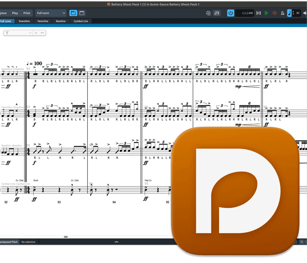Click the No selection status text

point(28,242)
